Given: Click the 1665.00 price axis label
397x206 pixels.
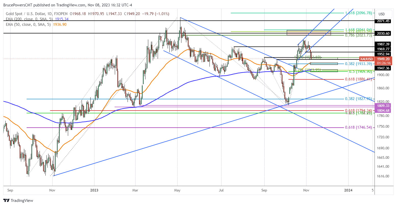Looking at the screenshot, I should point(383,157).
